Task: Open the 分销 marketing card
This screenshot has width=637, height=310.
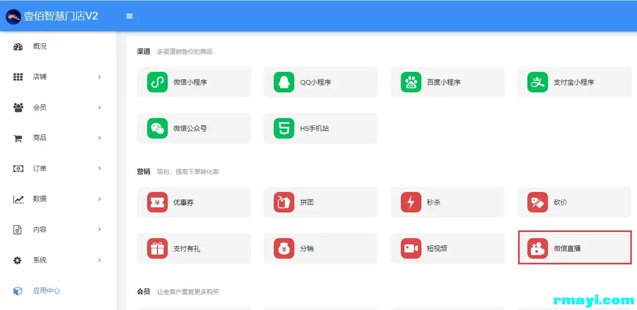Action: click(x=321, y=248)
